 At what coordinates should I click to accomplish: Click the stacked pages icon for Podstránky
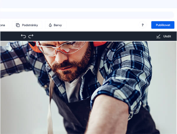coord(18,25)
